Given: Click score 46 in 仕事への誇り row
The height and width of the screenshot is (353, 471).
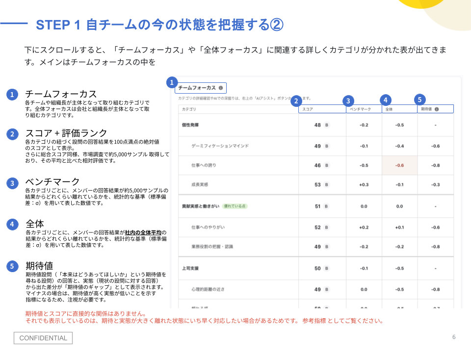Looking at the screenshot, I should tap(317, 165).
